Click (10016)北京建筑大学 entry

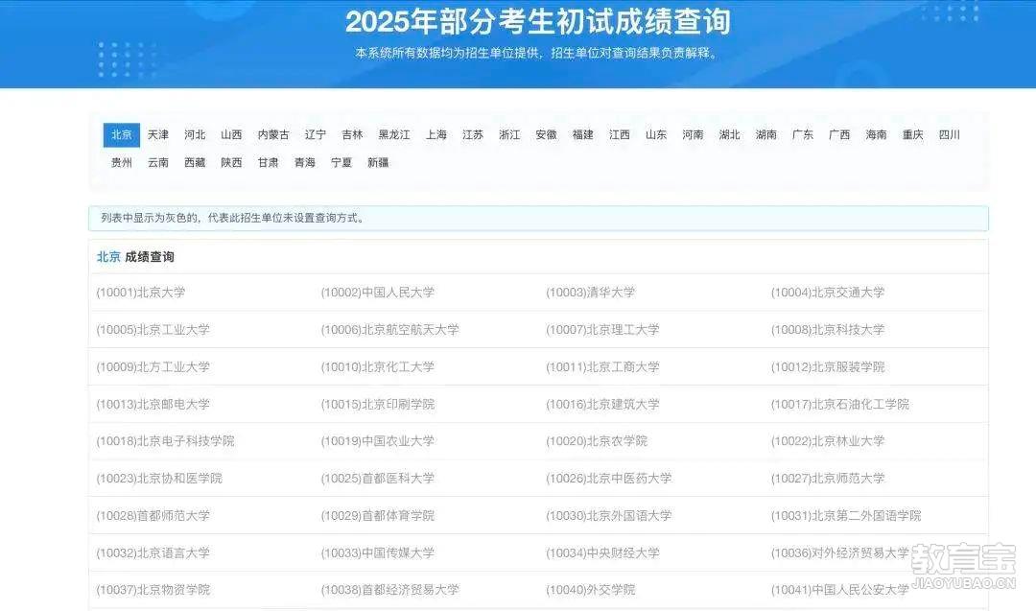coord(602,404)
